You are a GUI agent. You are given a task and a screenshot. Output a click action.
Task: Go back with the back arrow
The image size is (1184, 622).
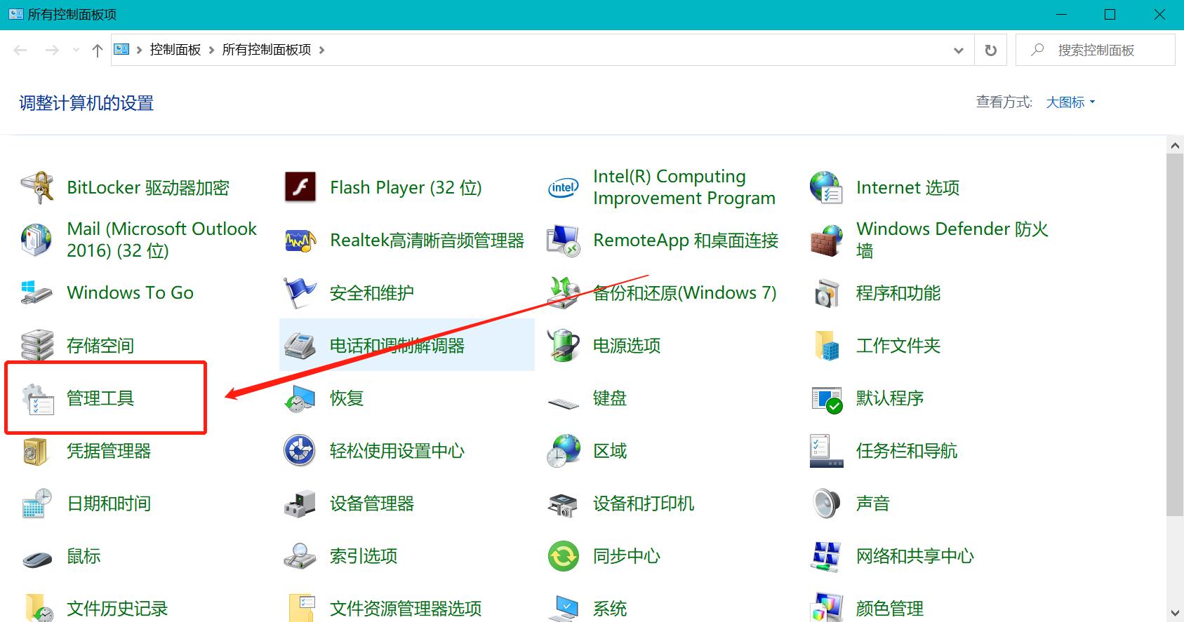[x=20, y=50]
